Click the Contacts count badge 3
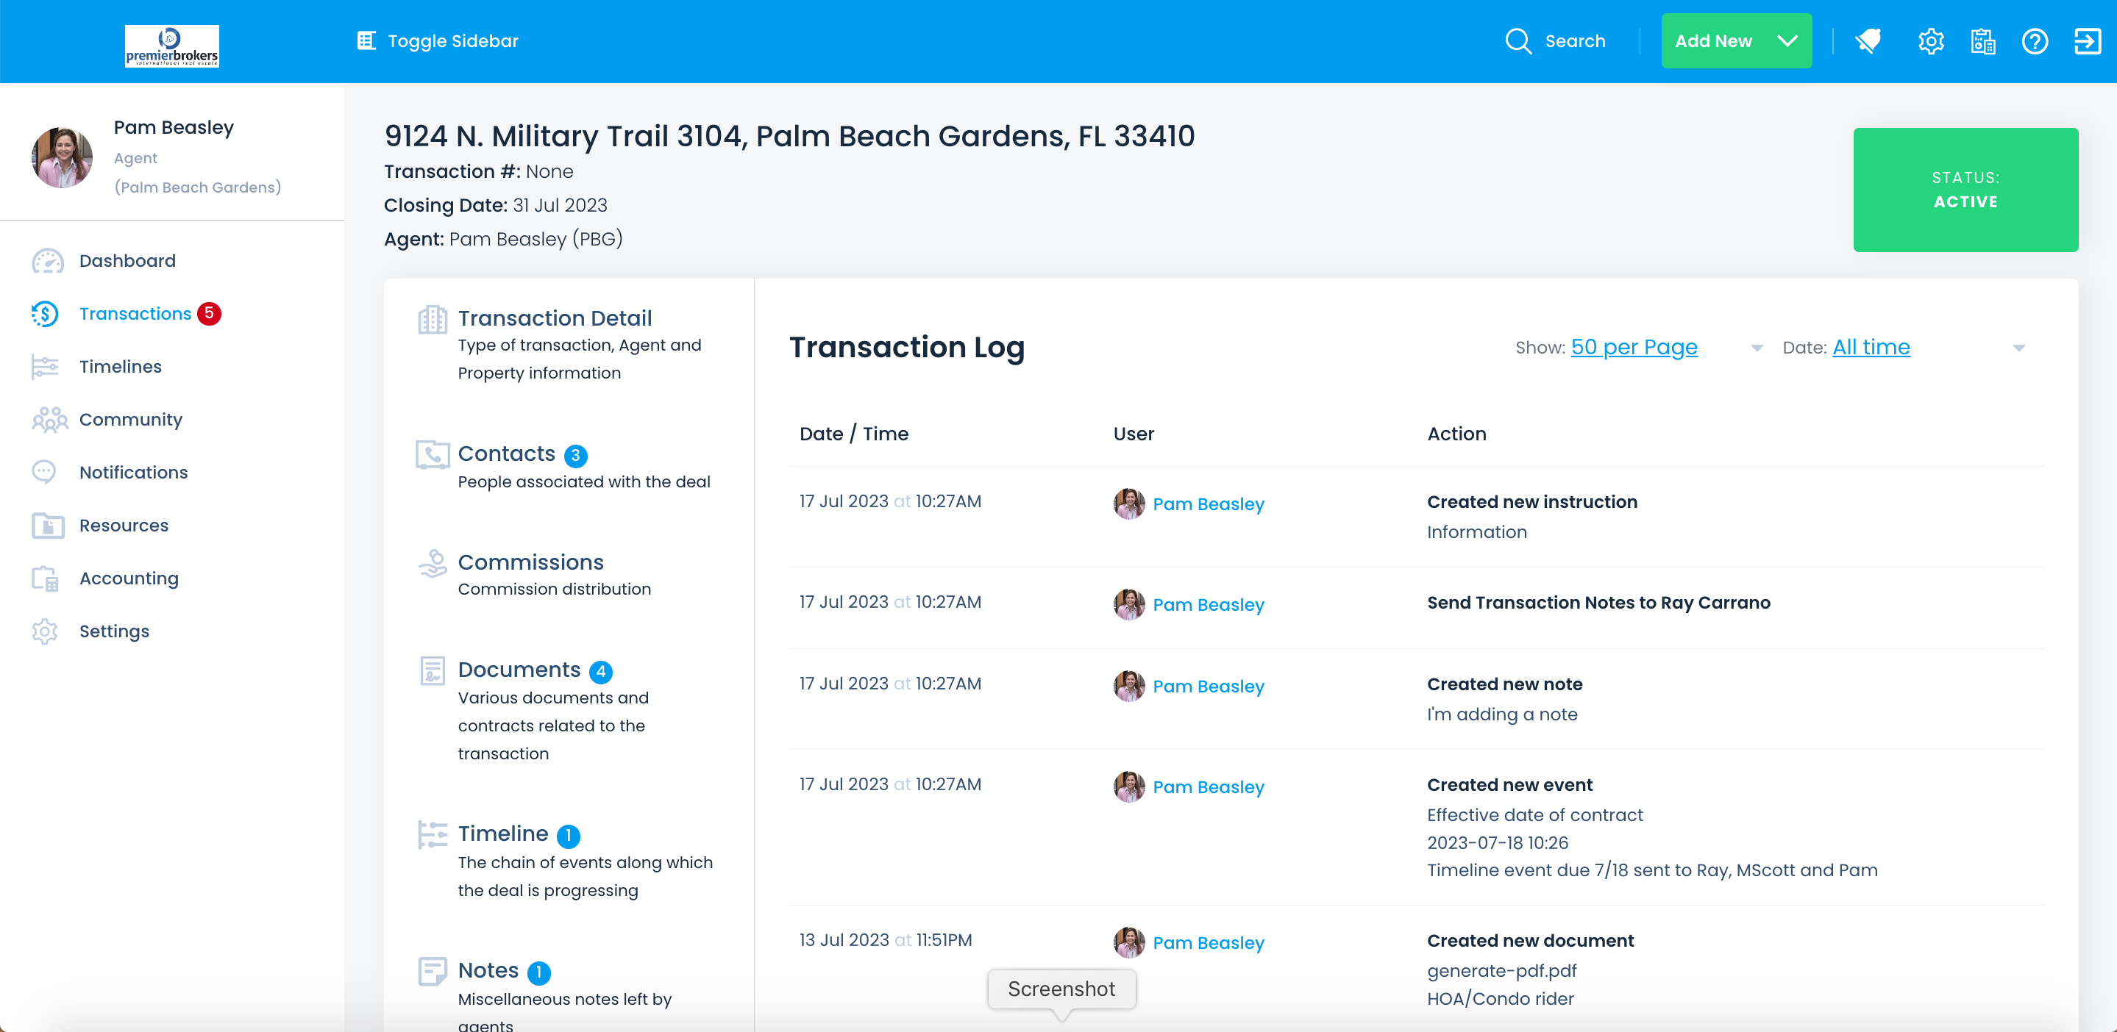Viewport: 2117px width, 1032px height. 576,456
